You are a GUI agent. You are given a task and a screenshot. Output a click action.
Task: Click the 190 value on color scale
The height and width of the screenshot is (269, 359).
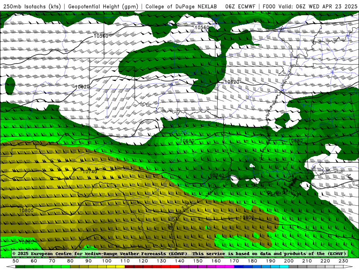pos(271,261)
